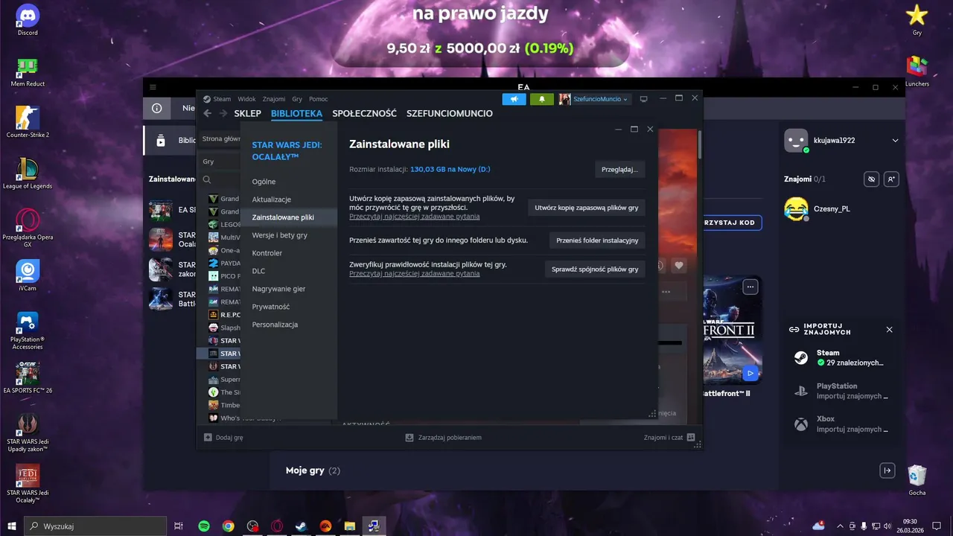This screenshot has height=536, width=953.
Task: Open the Widok menu
Action: tap(246, 99)
